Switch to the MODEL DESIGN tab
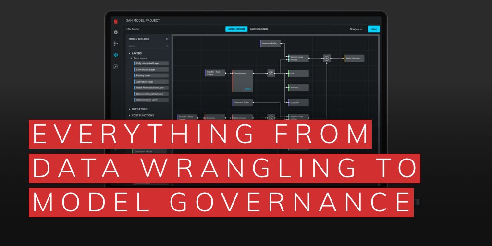This screenshot has height=246, width=492. (x=236, y=29)
